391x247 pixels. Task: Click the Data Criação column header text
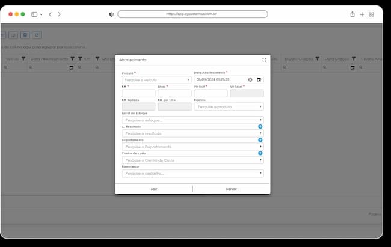(337, 59)
